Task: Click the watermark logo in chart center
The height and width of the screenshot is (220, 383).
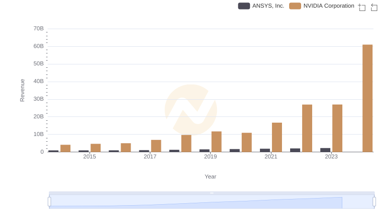Action: pos(191,110)
